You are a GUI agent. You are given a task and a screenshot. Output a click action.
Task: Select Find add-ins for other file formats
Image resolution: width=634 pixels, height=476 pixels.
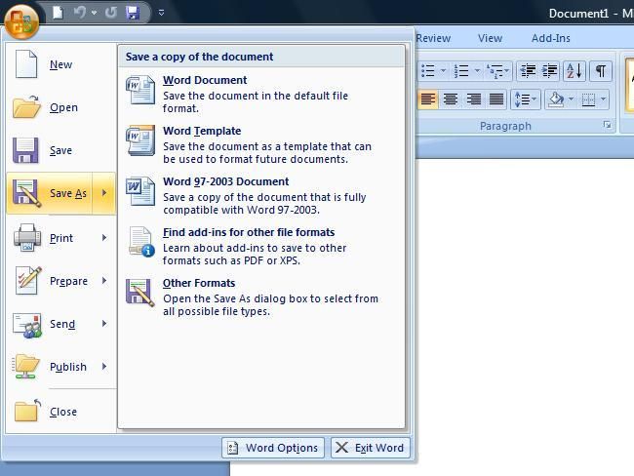[x=260, y=246]
